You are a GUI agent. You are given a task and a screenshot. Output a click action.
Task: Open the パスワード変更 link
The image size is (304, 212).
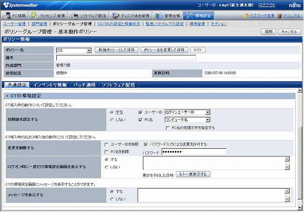(262, 16)
